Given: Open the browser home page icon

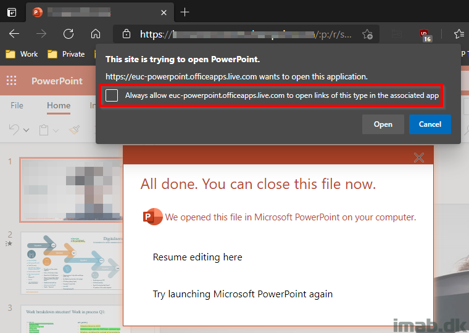Looking at the screenshot, I should [96, 34].
